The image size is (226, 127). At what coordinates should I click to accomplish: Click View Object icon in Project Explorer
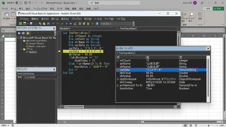click(23, 33)
